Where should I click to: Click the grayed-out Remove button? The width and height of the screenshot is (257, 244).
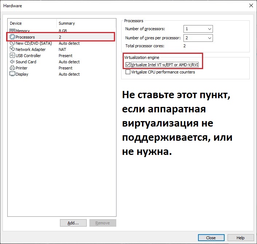(103, 223)
